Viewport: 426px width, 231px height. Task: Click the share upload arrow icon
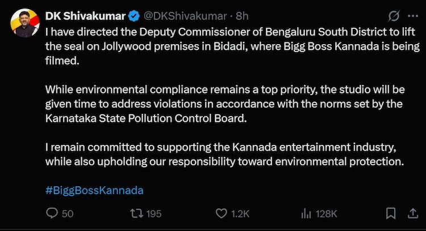[413, 213]
